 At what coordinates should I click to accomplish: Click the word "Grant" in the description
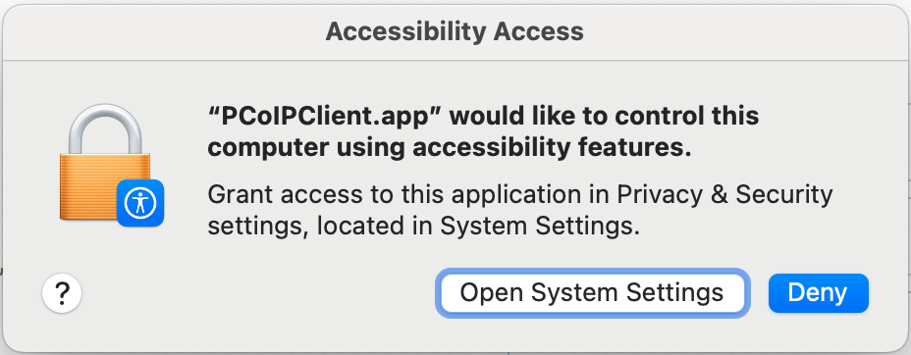pyautogui.click(x=240, y=194)
